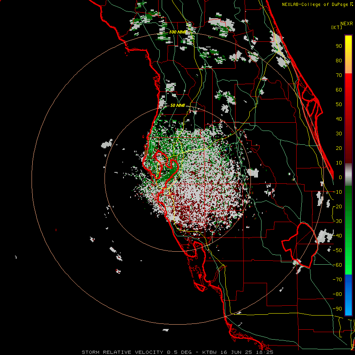This screenshot has width=355, height=355.
Task: Click the positive 30 scale value
Action: pos(339,134)
